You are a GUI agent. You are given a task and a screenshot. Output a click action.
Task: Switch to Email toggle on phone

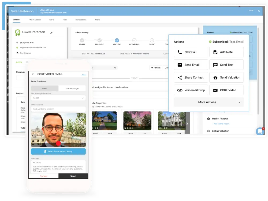click(44, 88)
